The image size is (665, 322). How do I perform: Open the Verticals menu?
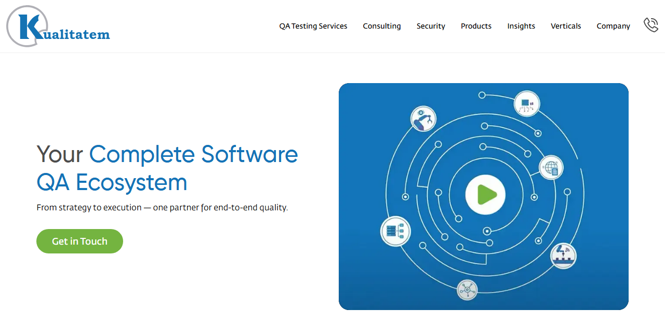(x=566, y=26)
